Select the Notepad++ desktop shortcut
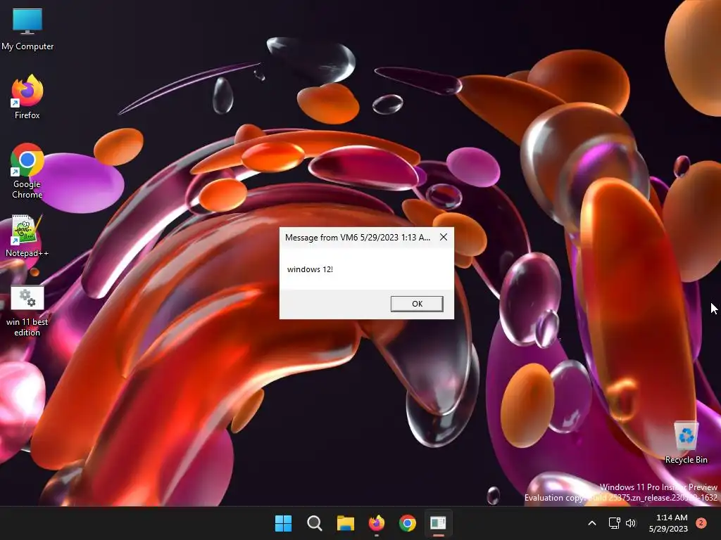The image size is (721, 540). [27, 236]
